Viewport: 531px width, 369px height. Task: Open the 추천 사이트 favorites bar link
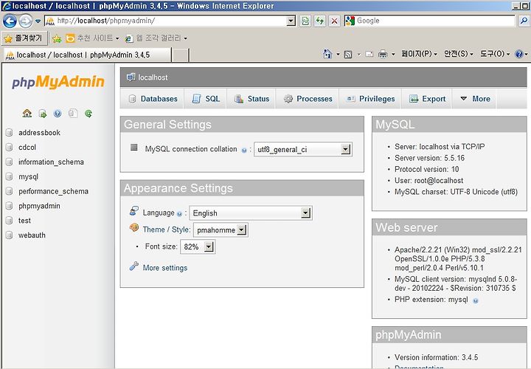[92, 38]
